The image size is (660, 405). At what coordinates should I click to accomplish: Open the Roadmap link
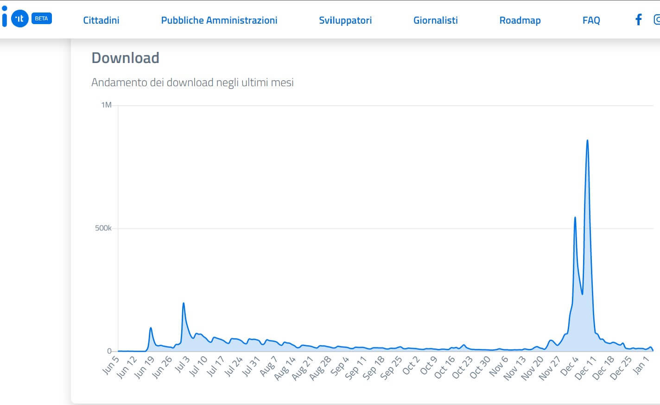point(520,20)
